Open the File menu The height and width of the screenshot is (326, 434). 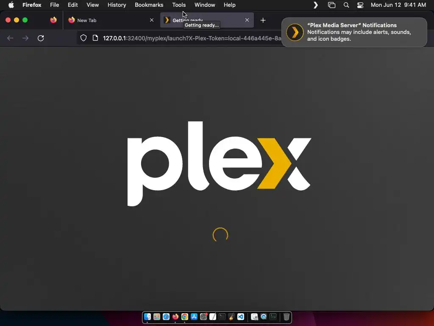(55, 5)
